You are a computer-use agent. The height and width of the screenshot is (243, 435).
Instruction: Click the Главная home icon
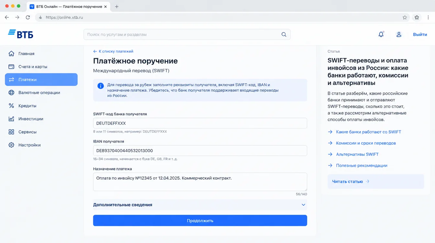[x=11, y=54]
